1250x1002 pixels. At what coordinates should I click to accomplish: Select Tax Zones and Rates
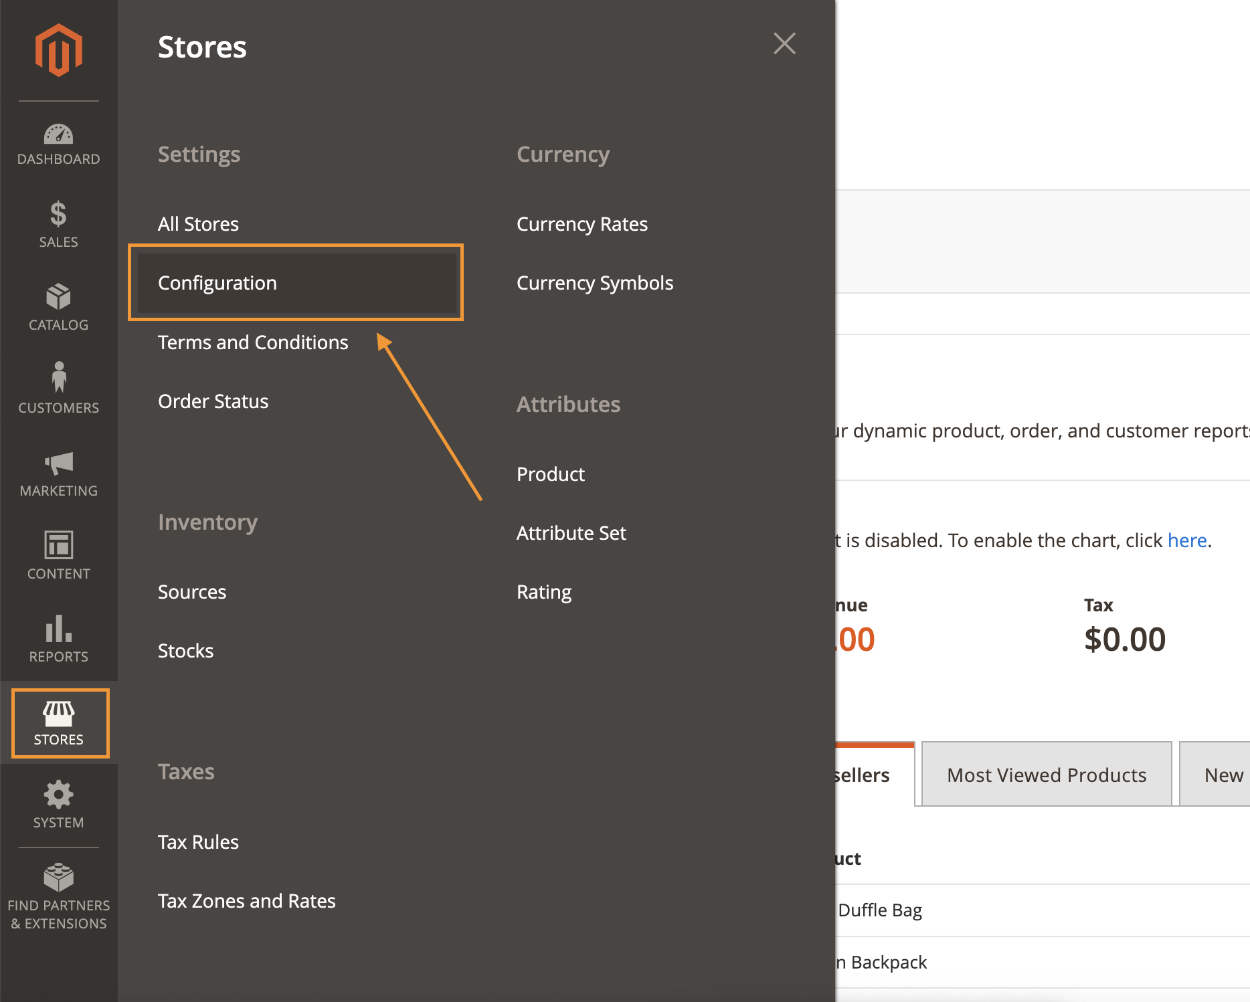tap(247, 900)
